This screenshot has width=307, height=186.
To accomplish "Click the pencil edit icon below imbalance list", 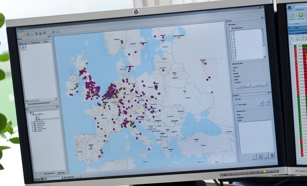I will tap(254, 157).
